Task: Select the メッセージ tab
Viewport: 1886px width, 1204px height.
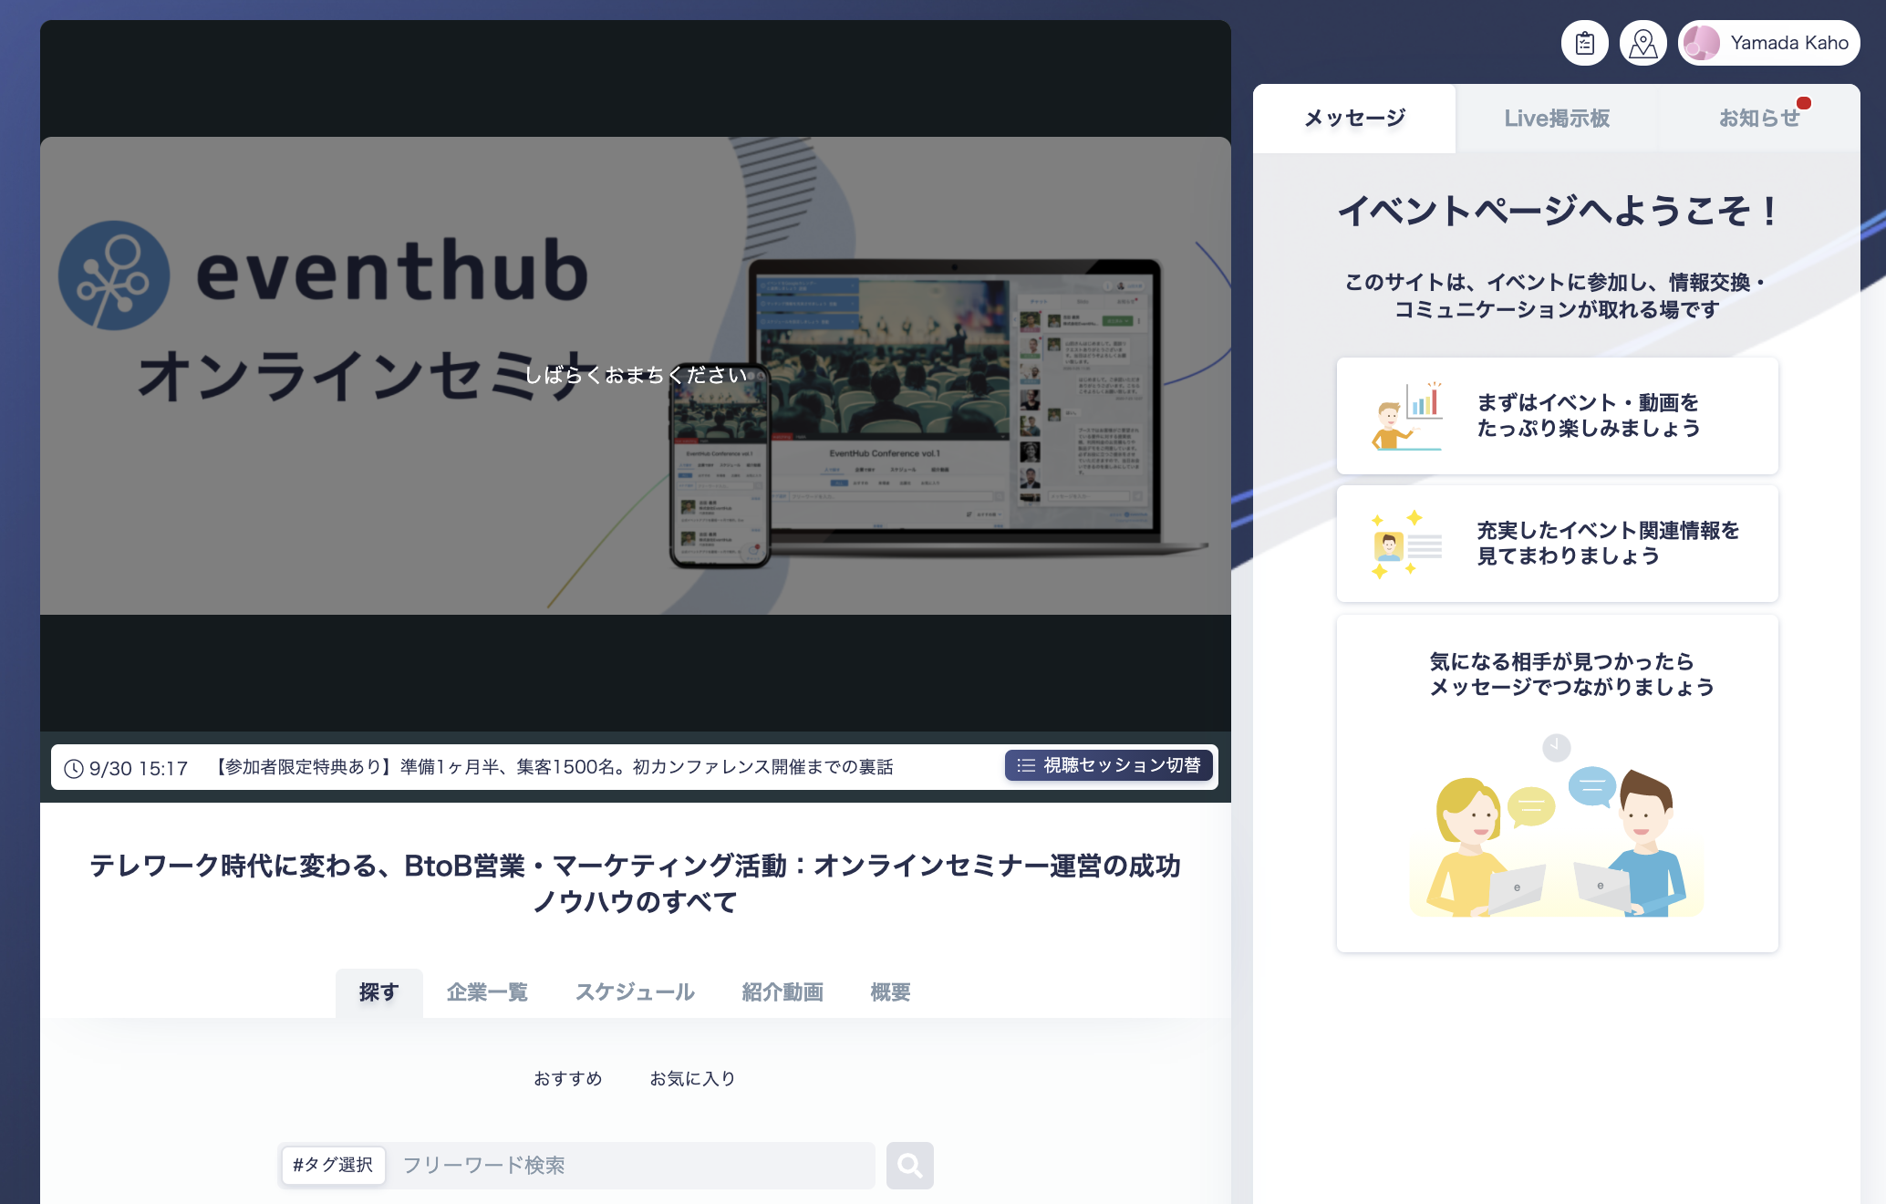Action: click(x=1354, y=119)
